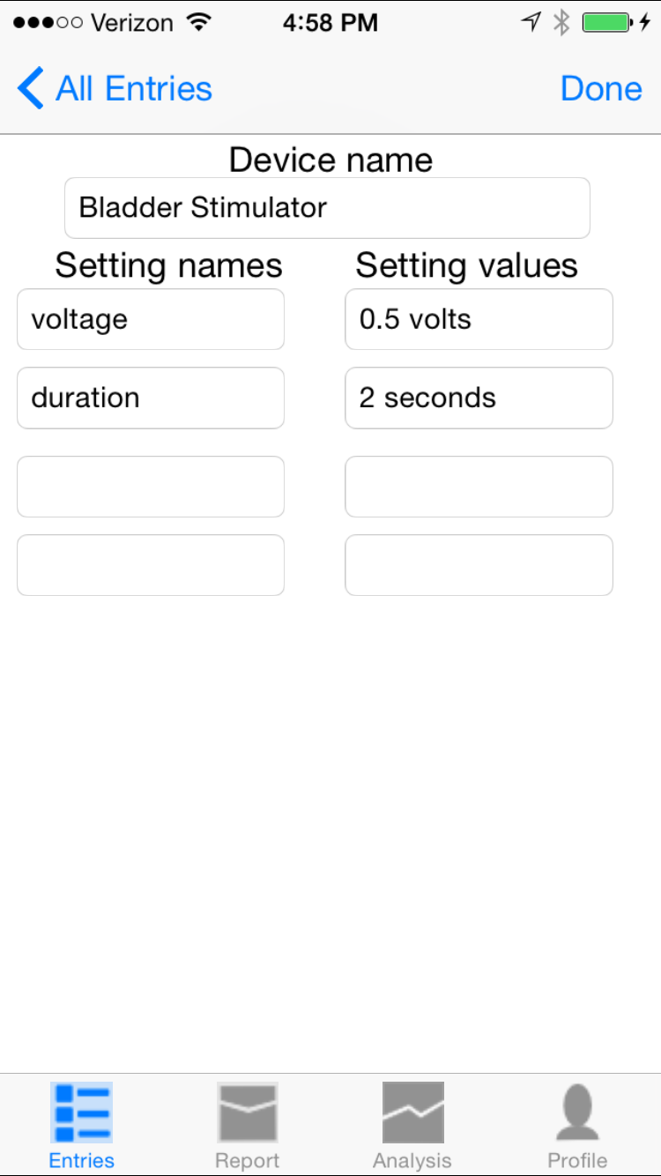Open the Profile person icon
Screen dimensions: 661x1176
coord(578,1113)
